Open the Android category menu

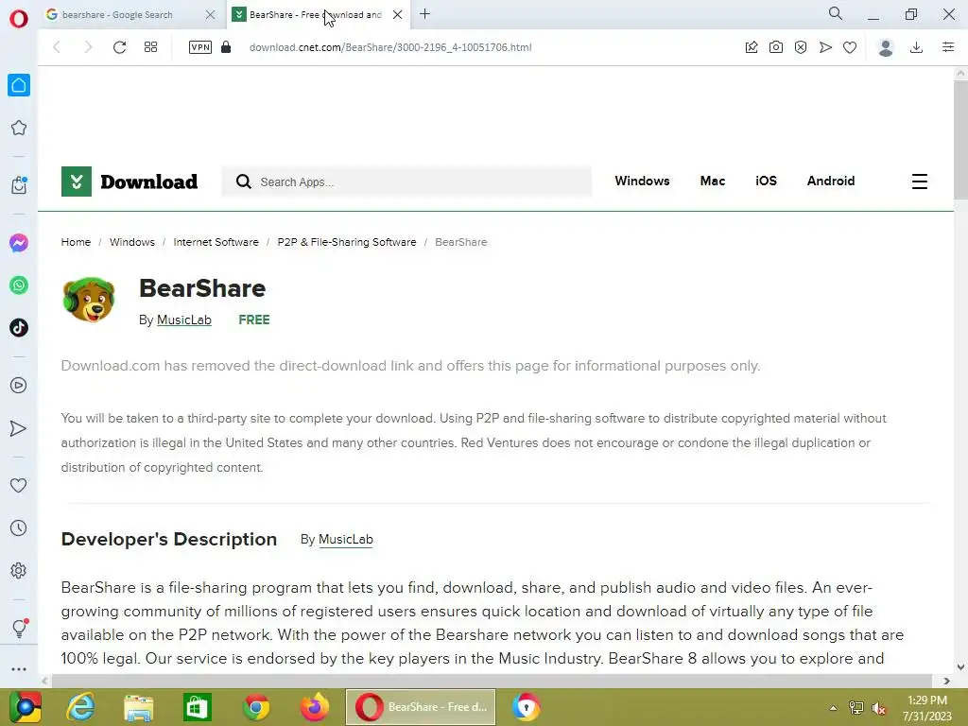[x=831, y=181]
